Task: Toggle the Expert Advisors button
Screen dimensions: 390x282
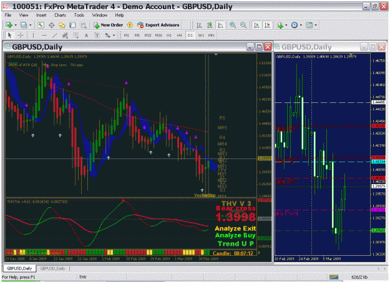Action: coord(158,25)
